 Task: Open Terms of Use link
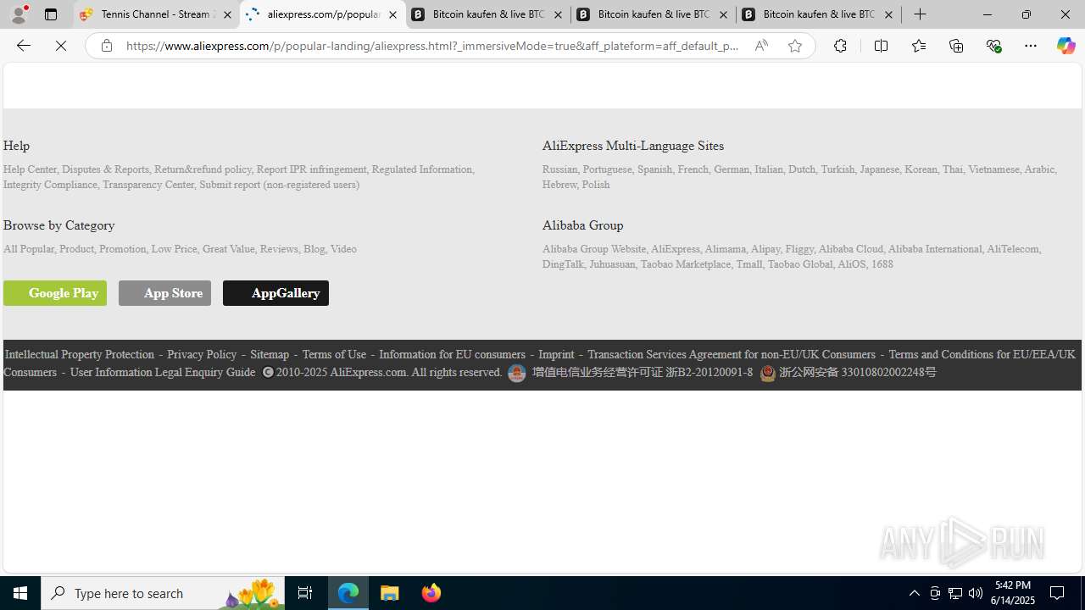click(334, 355)
